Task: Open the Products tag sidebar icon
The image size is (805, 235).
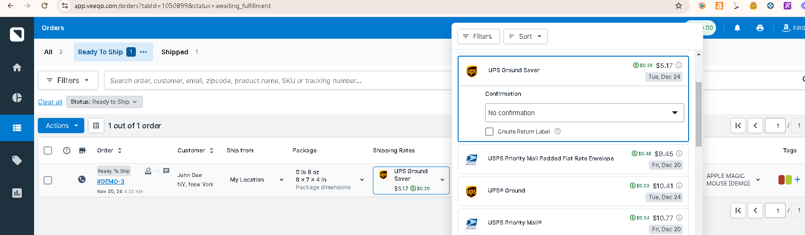Action: point(17,160)
